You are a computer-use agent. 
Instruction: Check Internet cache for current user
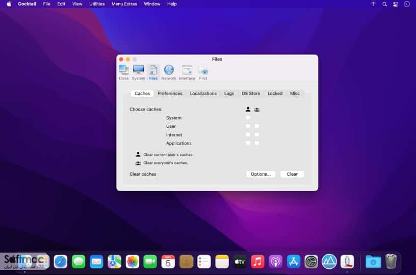248,134
